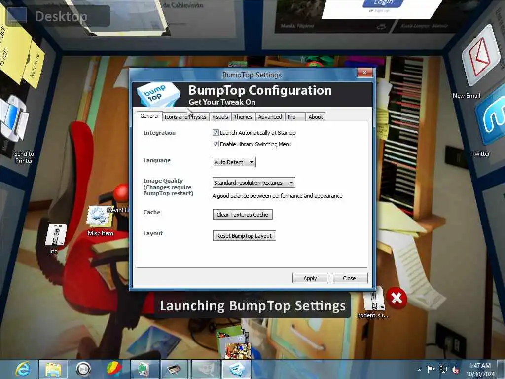Click the volume muted tray icon
The image size is (505, 379).
pos(455,370)
